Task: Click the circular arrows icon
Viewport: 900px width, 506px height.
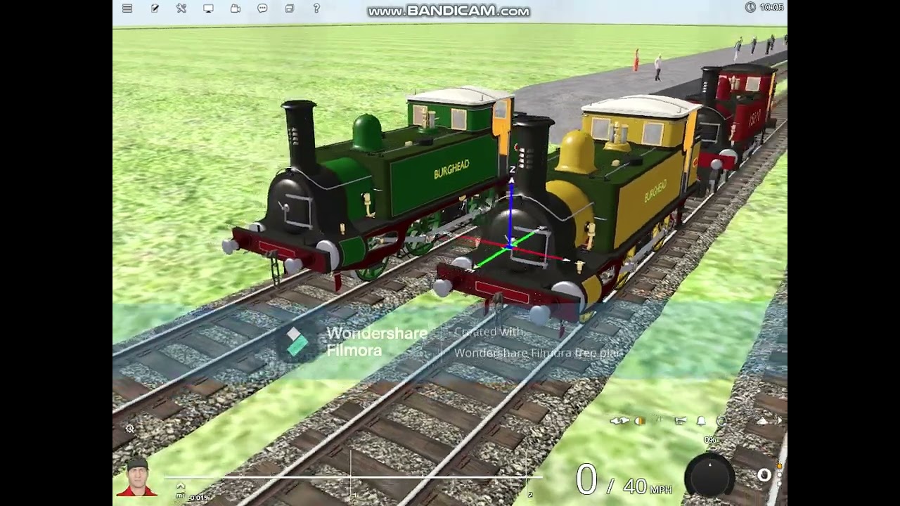Action: [x=721, y=421]
